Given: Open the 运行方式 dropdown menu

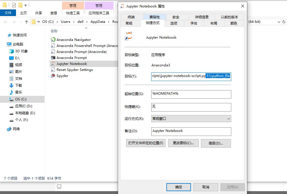Looking at the screenshot, I should click(x=228, y=118).
